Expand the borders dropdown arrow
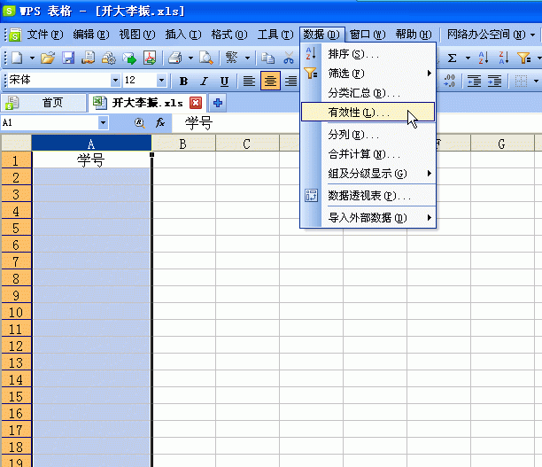This screenshot has height=467, width=542. click(536, 81)
